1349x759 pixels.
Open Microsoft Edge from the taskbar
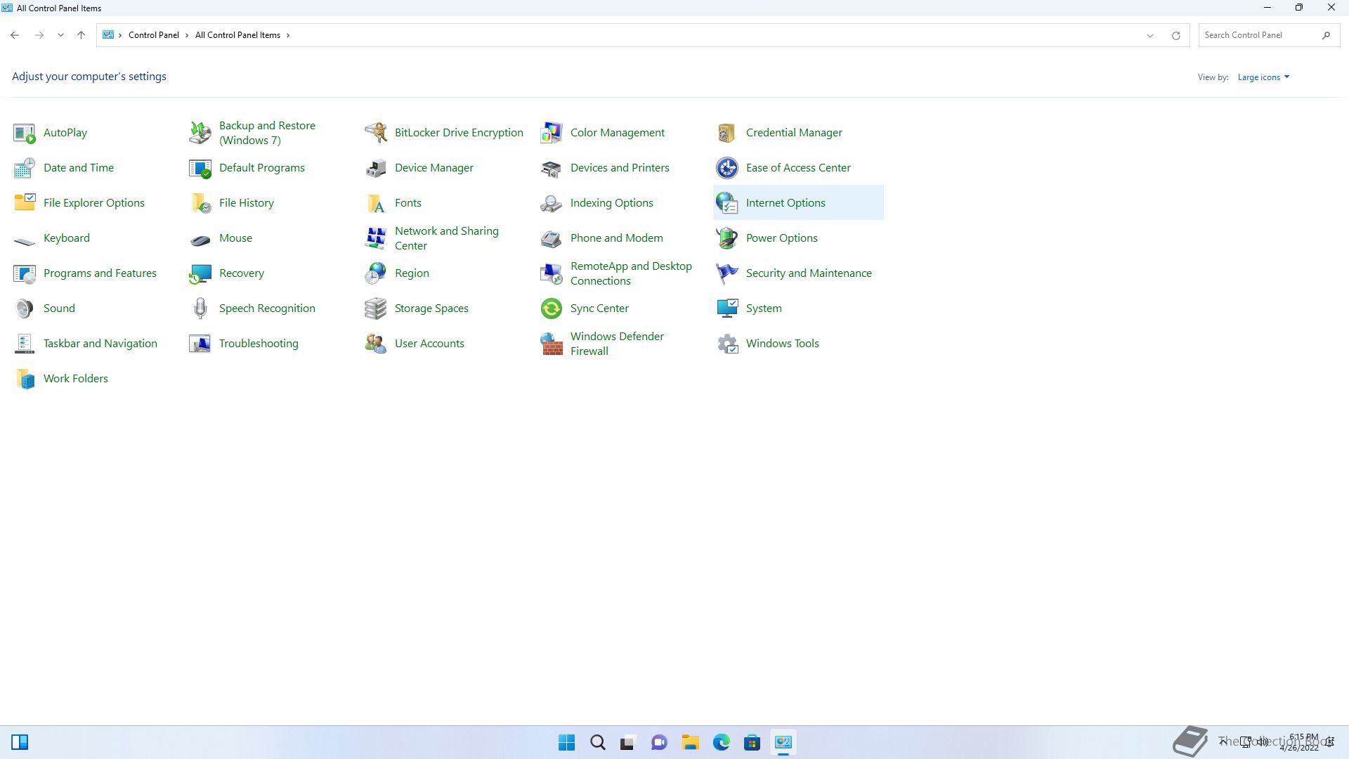pyautogui.click(x=721, y=743)
